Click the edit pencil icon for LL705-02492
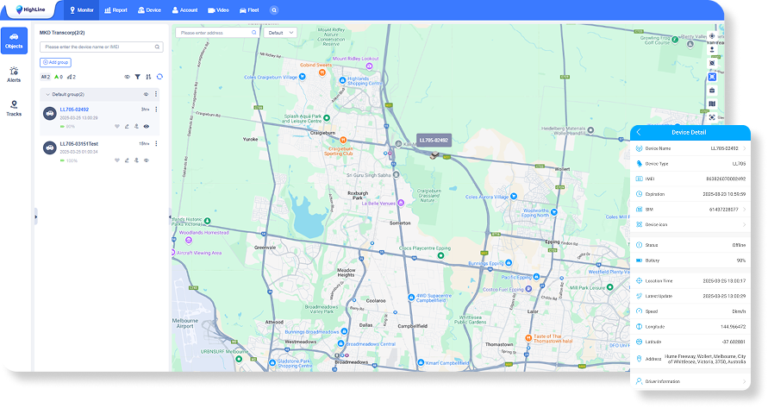Screen dimensions: 768x408 (x=127, y=126)
